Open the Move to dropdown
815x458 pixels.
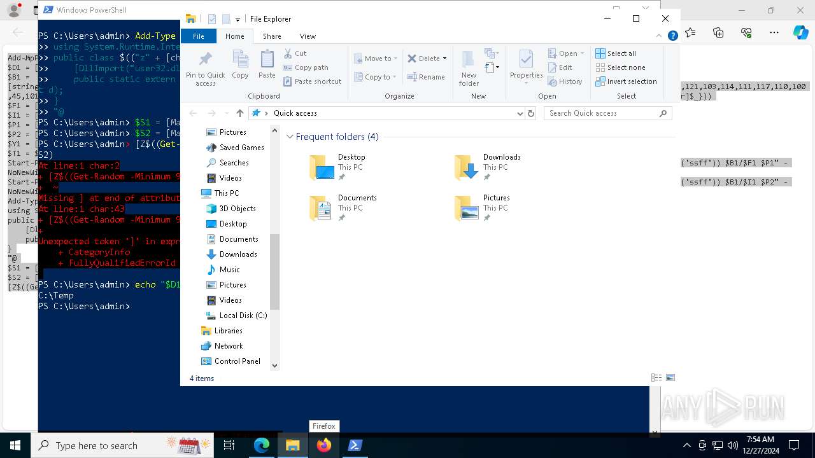pyautogui.click(x=376, y=59)
